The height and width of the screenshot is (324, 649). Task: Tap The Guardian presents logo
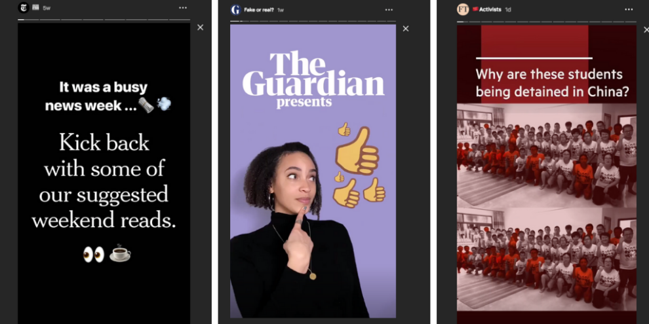[x=313, y=79]
